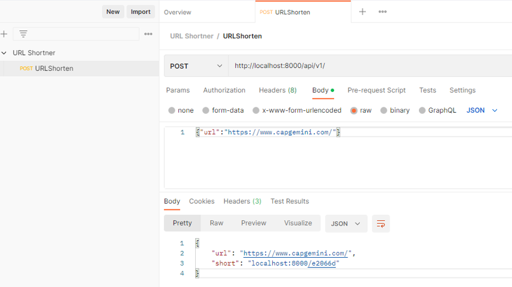Open sidebar more options ellipsis
The image size is (512, 287).
click(x=148, y=34)
